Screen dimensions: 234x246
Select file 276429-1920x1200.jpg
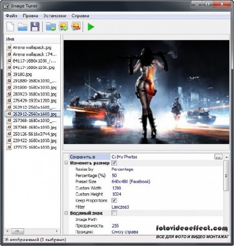pyautogui.click(x=35, y=101)
